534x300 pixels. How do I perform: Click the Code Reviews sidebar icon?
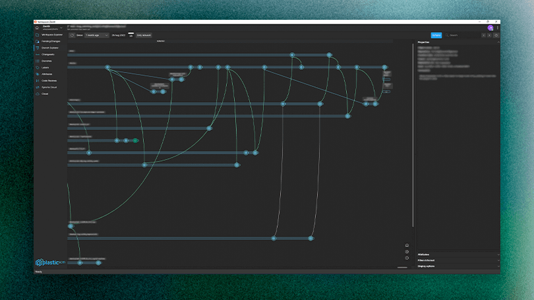tap(38, 80)
